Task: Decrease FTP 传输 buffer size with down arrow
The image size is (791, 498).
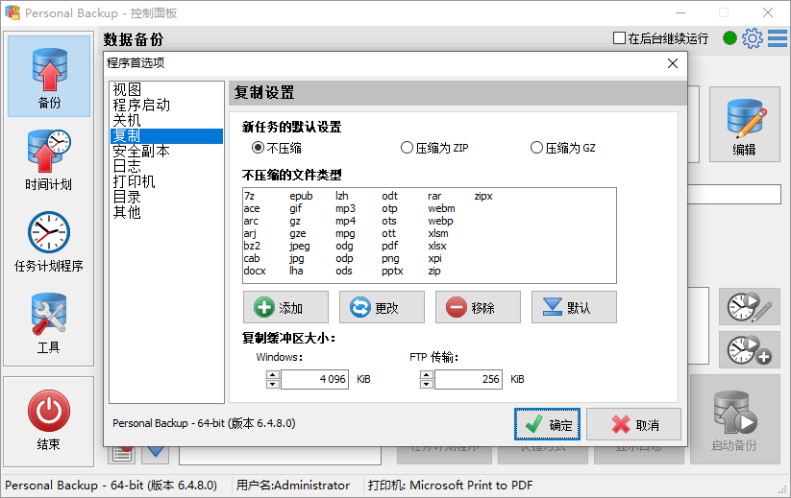Action: [427, 384]
